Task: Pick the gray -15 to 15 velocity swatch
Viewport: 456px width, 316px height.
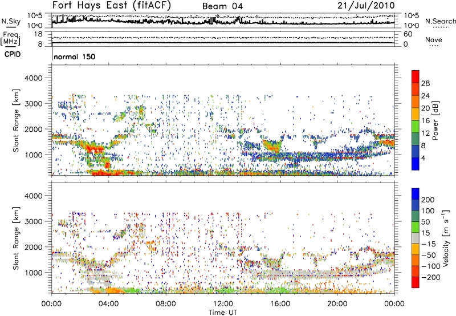Action: tap(416, 238)
